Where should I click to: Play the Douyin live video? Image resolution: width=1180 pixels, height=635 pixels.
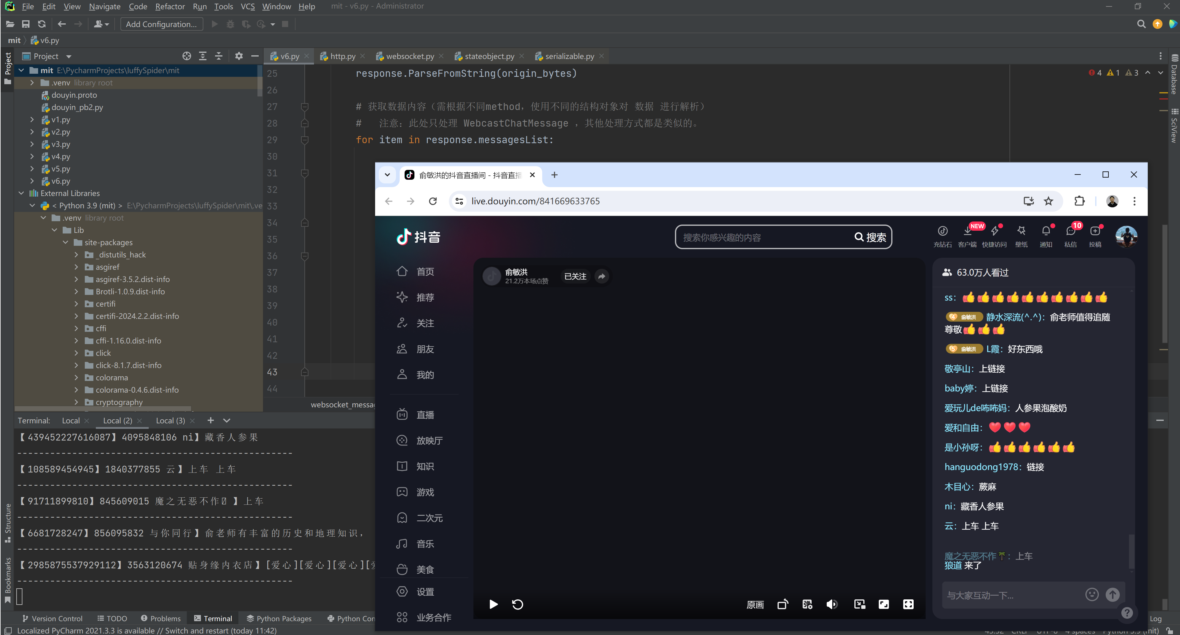point(493,604)
